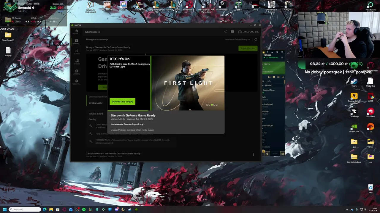Open Riot Client desktop shortcut
Image resolution: width=380 pixels, height=213 pixels.
click(x=370, y=113)
